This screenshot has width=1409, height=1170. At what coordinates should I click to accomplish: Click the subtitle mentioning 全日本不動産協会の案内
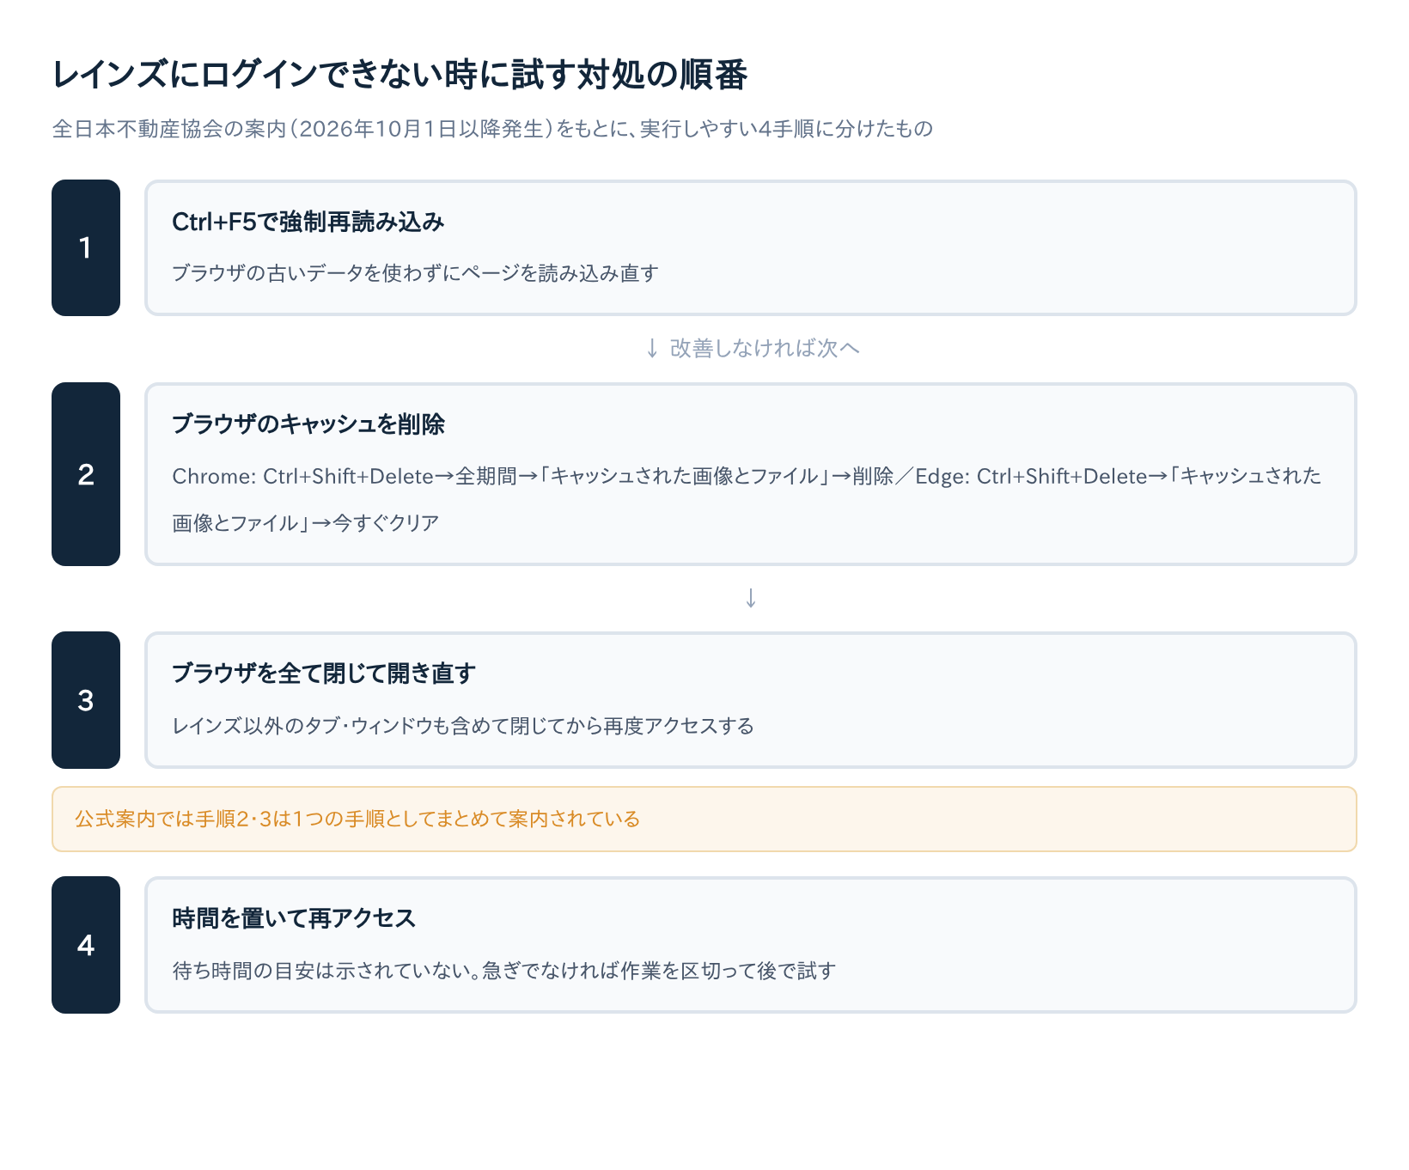point(492,129)
